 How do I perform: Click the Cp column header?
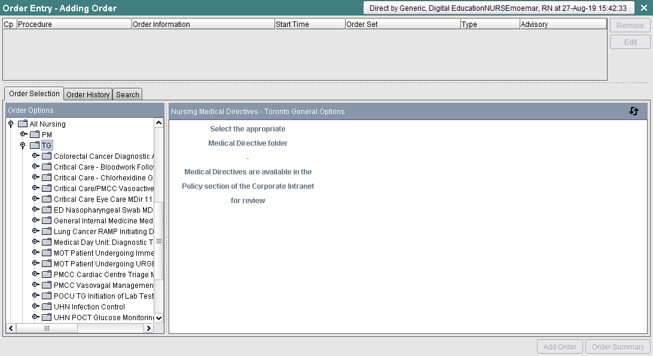pyautogui.click(x=10, y=24)
